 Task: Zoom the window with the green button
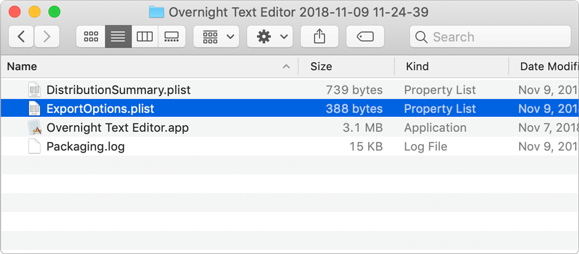pos(54,12)
